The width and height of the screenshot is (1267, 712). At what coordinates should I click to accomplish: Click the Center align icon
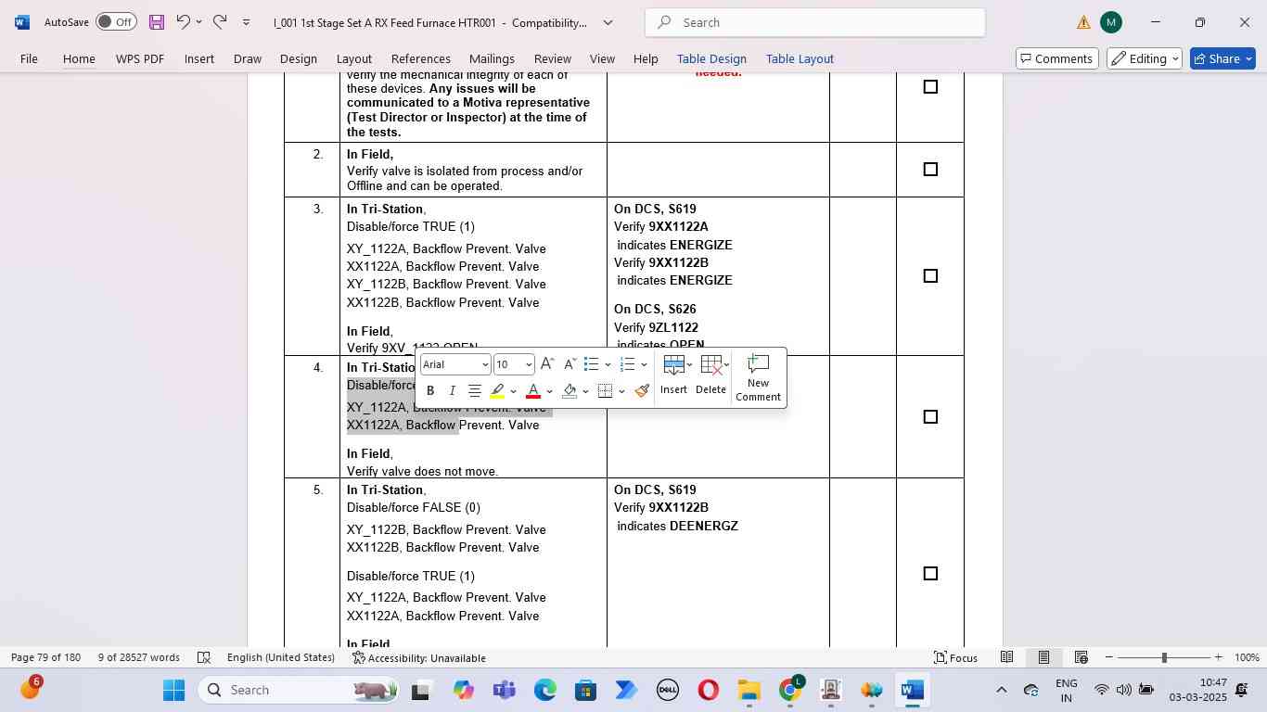pyautogui.click(x=475, y=391)
